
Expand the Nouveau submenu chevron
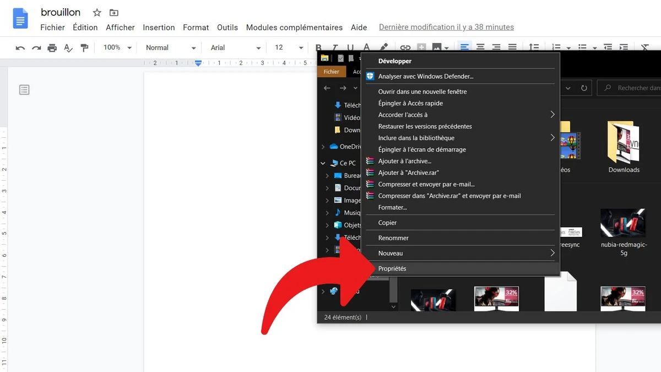click(552, 253)
